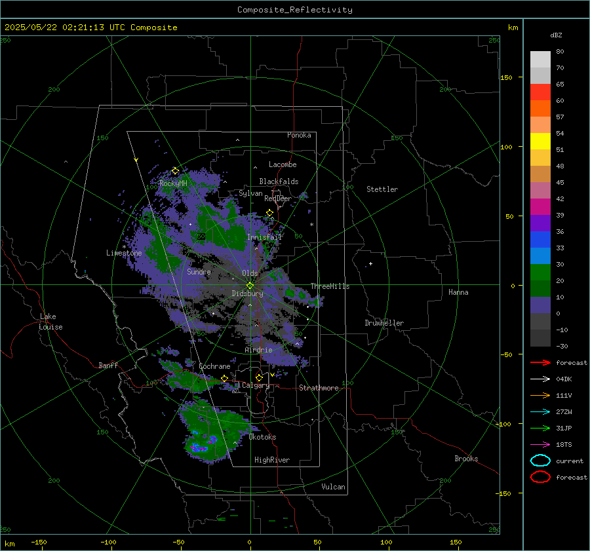
Task: Click the Cochrane town label
Action: pyautogui.click(x=214, y=366)
